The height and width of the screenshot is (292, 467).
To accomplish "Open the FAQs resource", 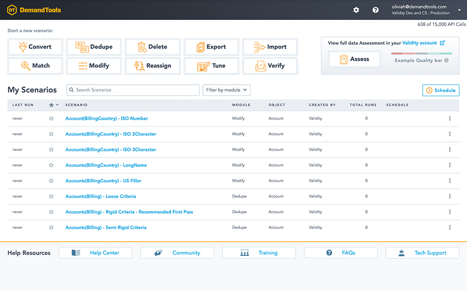I will 341,253.
